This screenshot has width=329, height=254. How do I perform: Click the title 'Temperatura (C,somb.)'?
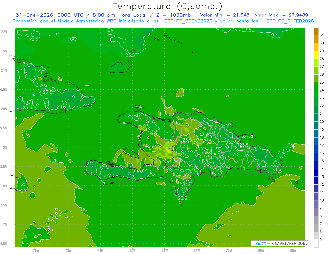click(x=168, y=6)
